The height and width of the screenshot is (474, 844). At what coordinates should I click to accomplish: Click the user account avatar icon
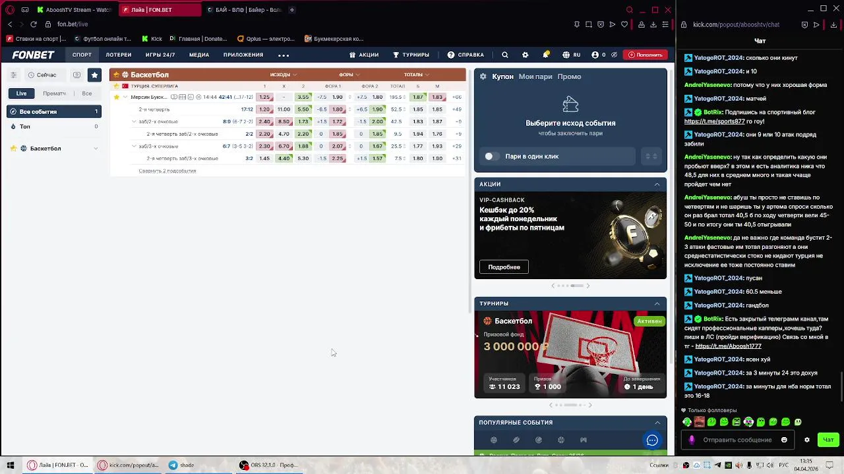click(595, 55)
